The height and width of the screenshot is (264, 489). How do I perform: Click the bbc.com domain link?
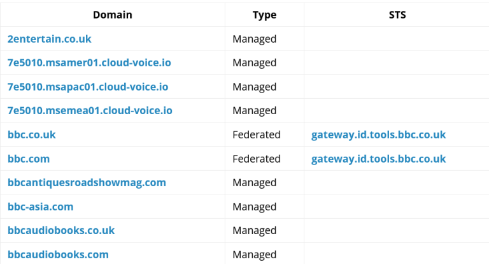pyautogui.click(x=29, y=159)
